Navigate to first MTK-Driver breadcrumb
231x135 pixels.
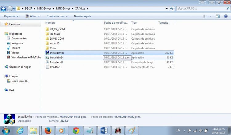coord(44,9)
